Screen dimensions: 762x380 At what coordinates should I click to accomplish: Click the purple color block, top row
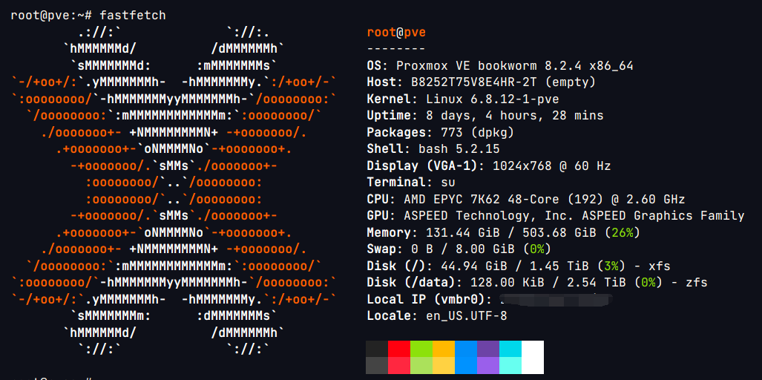point(488,349)
